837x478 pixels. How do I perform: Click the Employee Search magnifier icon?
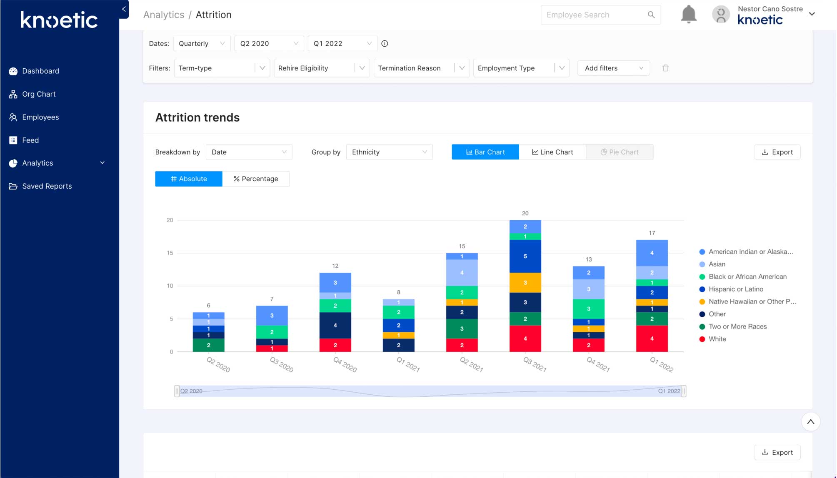[651, 15]
